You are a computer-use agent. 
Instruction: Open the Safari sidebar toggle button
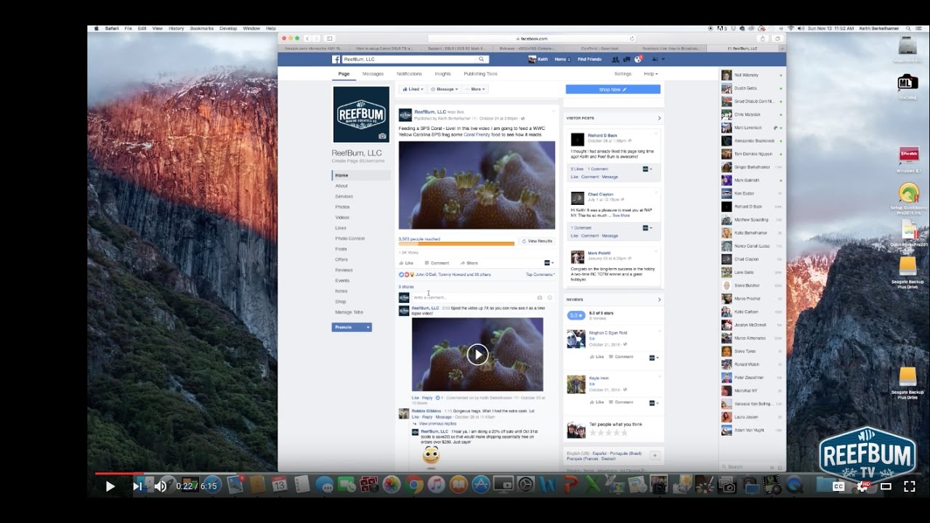click(x=329, y=38)
